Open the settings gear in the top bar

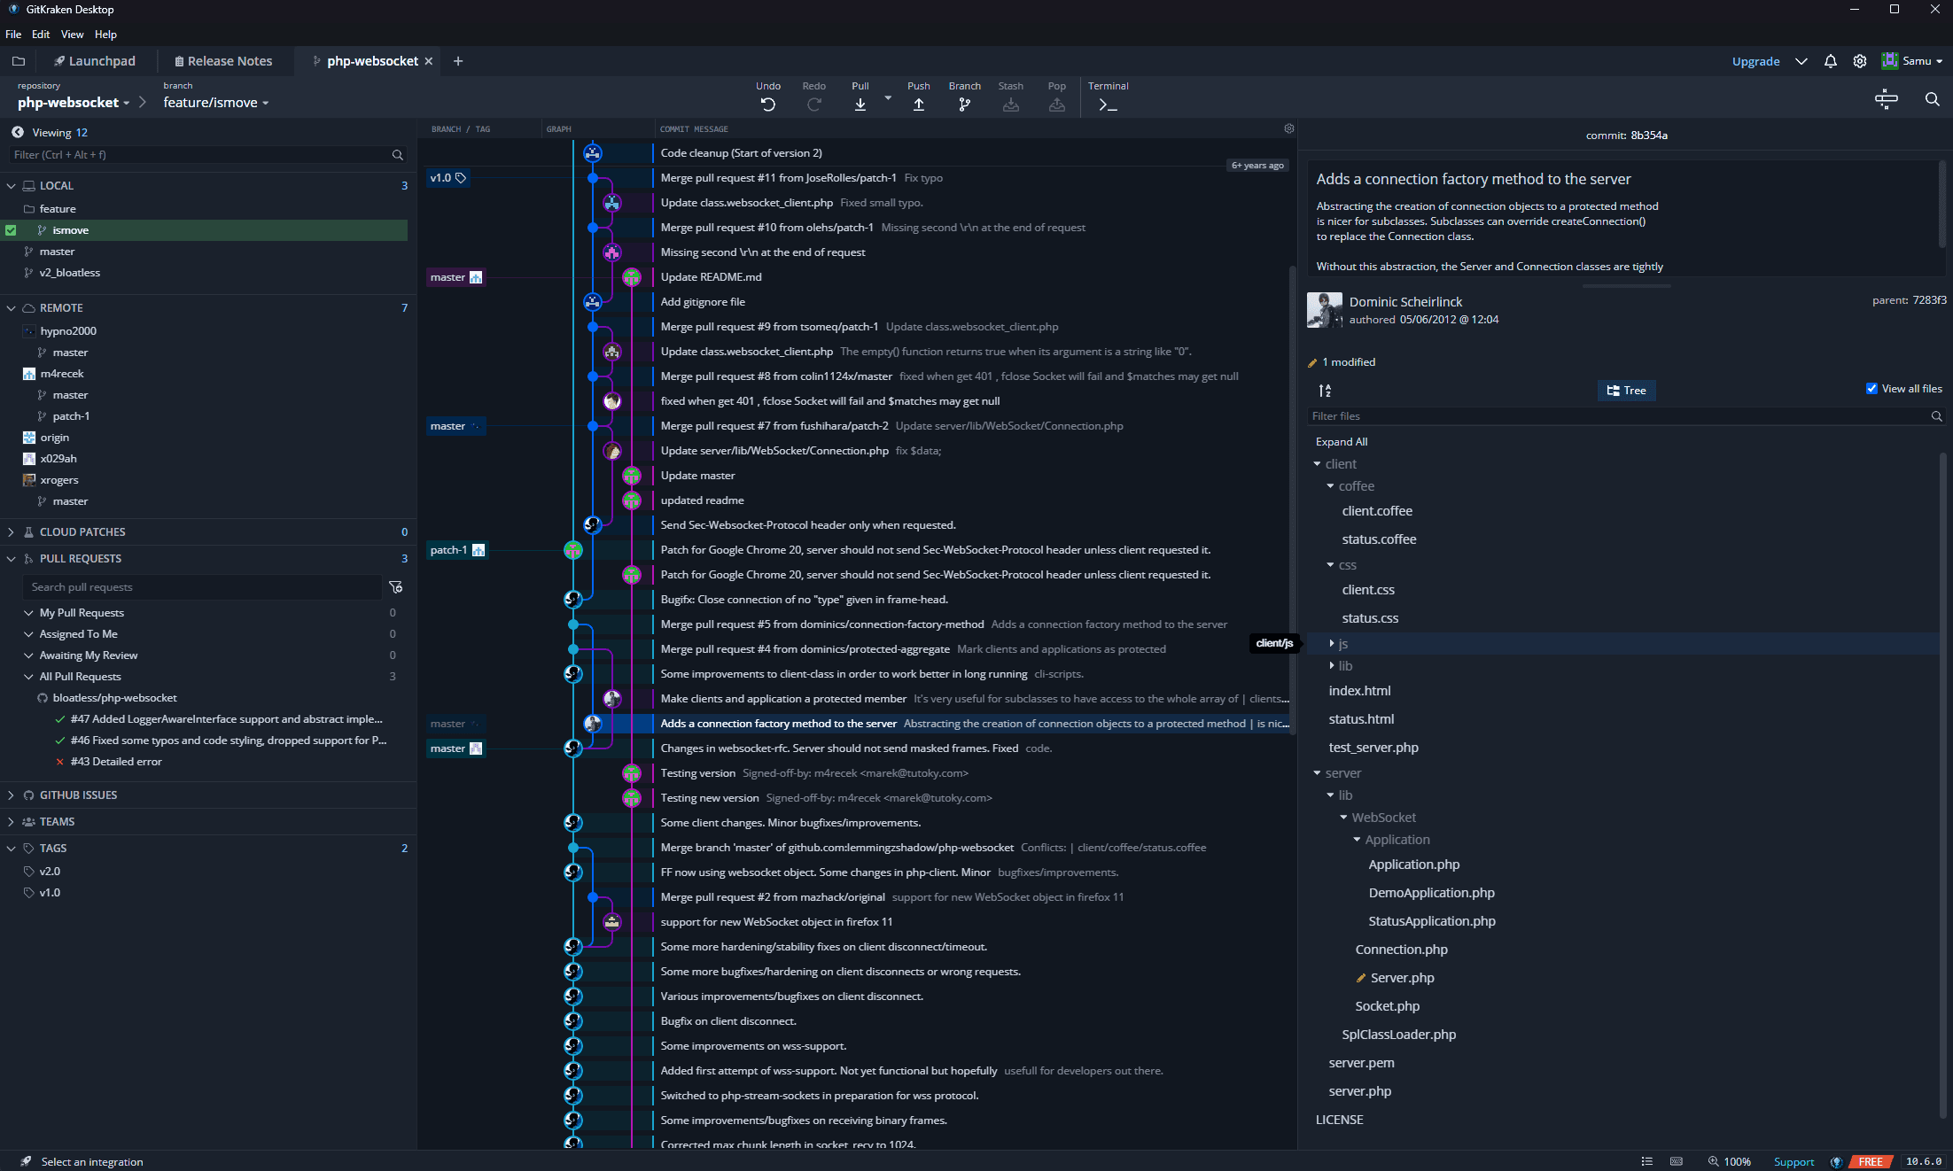[1860, 61]
